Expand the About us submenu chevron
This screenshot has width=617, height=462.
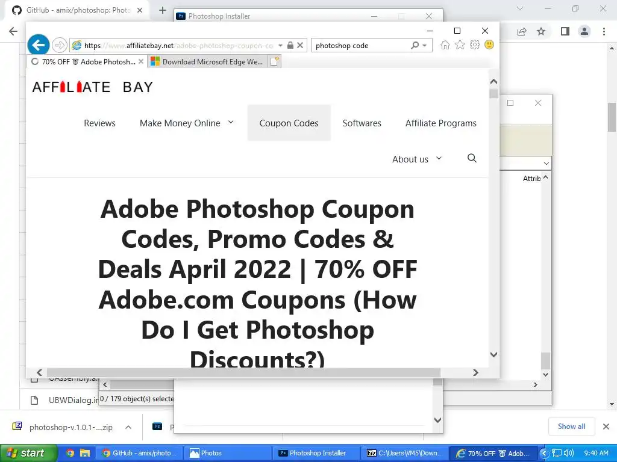[x=439, y=158]
